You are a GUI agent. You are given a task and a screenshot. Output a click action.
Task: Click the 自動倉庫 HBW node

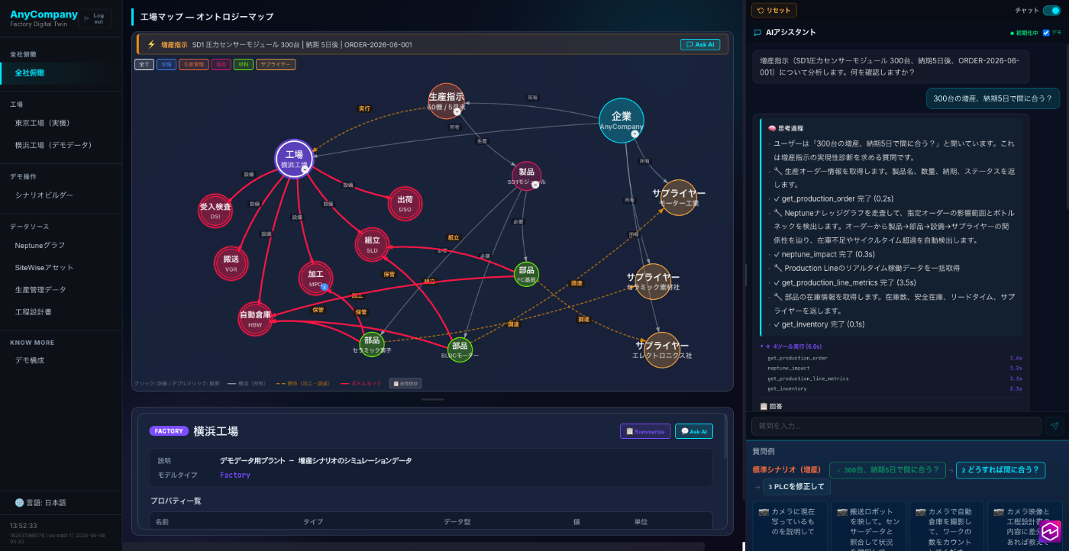[255, 318]
